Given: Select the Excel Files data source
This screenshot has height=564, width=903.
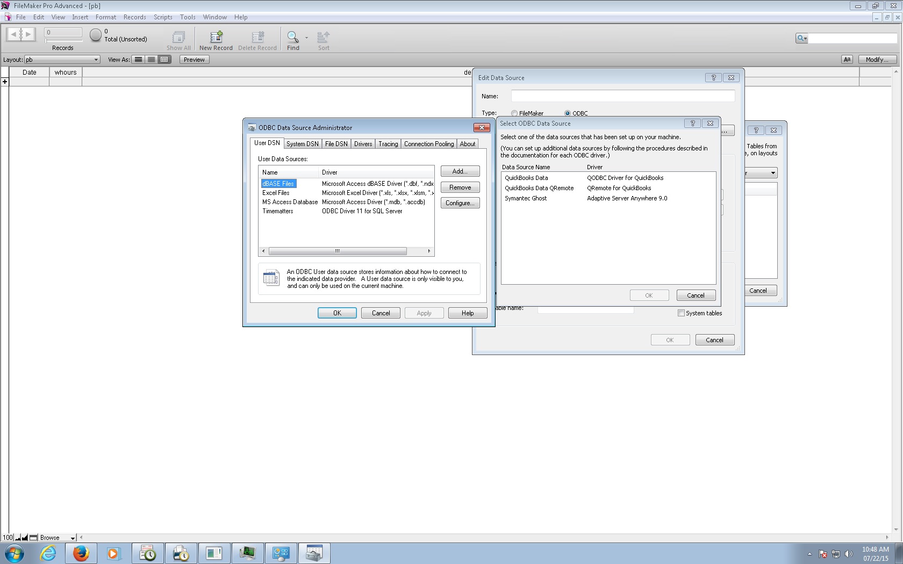Looking at the screenshot, I should pyautogui.click(x=347, y=193).
